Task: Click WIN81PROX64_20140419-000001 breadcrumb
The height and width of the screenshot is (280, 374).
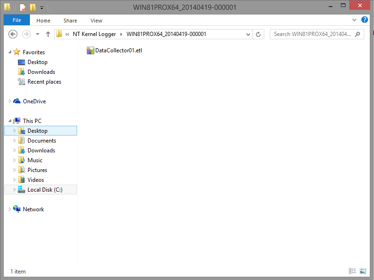Action: [166, 34]
